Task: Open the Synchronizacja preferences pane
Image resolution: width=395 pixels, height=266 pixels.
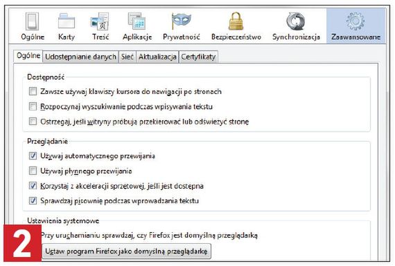Action: (x=296, y=26)
